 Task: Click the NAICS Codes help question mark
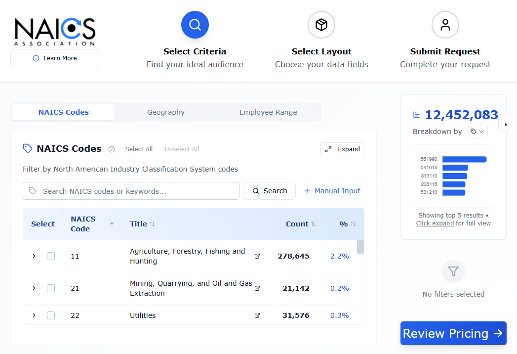click(113, 149)
